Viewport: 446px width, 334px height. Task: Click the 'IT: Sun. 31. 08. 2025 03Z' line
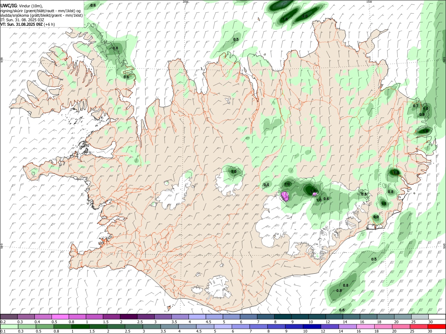pos(22,20)
